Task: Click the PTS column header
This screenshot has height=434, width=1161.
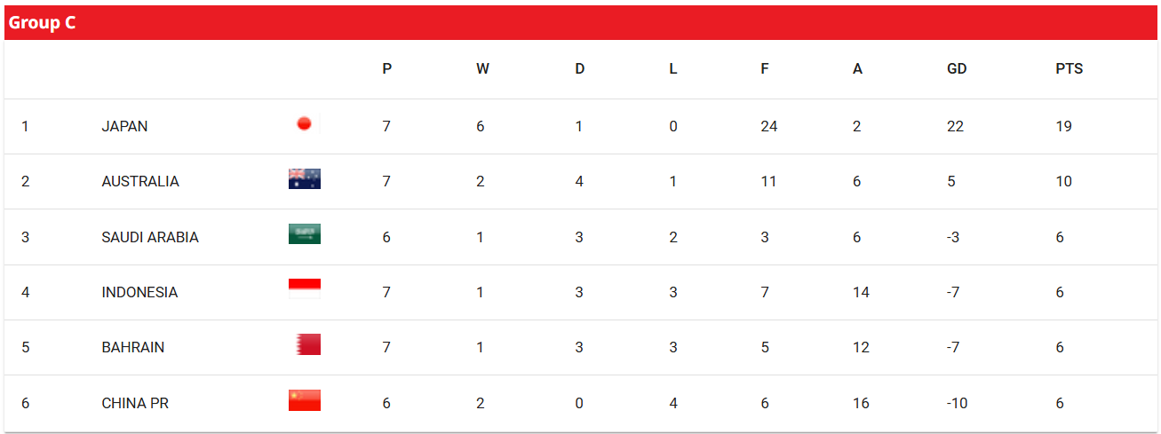Action: click(x=1070, y=68)
